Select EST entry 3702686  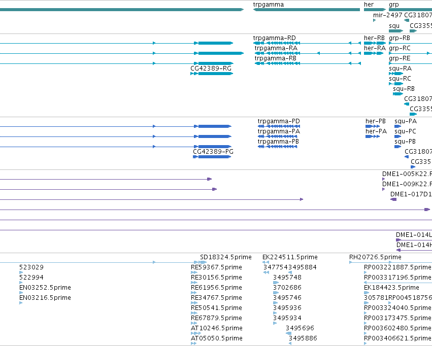click(x=287, y=288)
